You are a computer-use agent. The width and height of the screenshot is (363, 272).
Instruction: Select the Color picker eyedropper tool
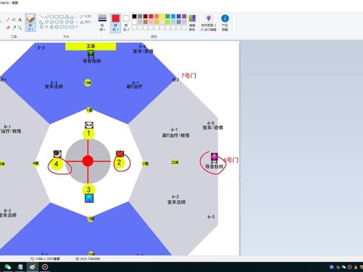(14, 28)
